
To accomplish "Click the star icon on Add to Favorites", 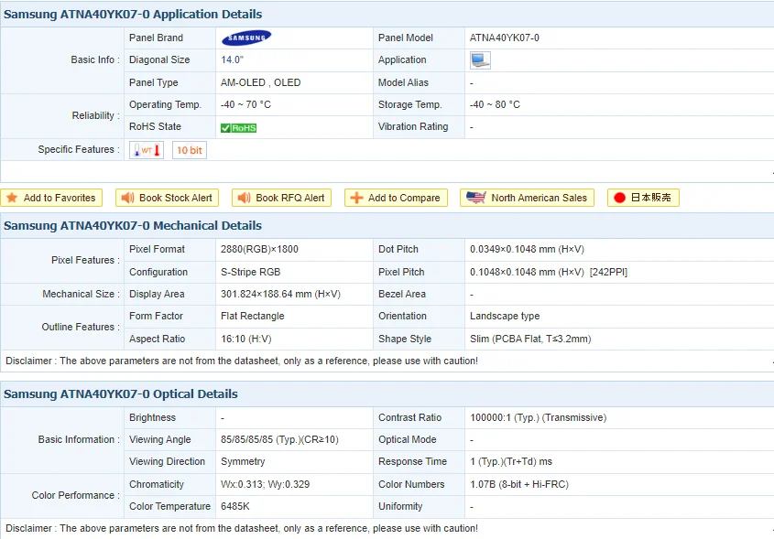I will click(x=12, y=198).
